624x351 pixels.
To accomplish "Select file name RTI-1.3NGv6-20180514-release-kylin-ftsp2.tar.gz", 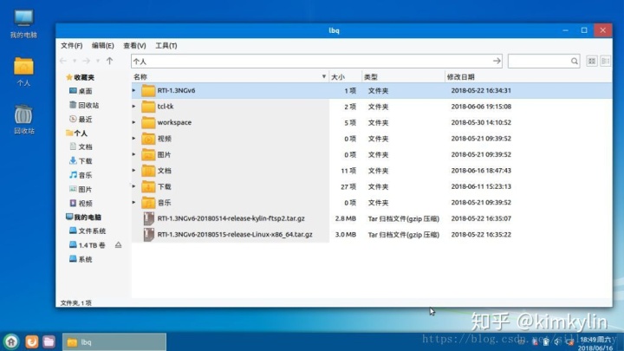I will click(231, 218).
